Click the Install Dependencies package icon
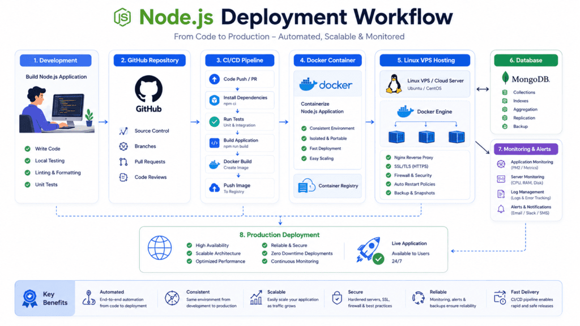Screen dimensions: 580x326 (x=214, y=100)
